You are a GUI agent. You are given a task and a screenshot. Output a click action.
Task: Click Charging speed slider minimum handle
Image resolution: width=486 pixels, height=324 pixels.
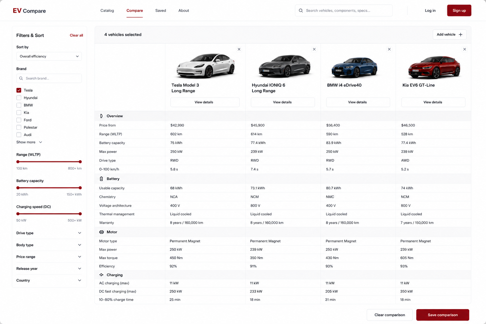[18, 214]
